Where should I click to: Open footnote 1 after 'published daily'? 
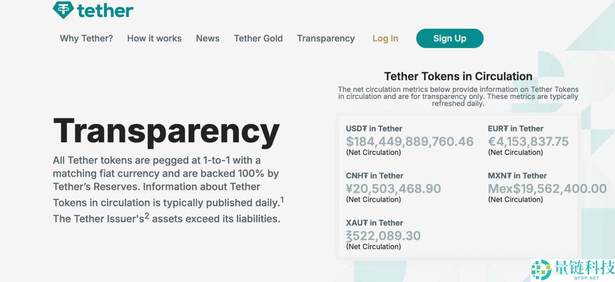pos(282,200)
